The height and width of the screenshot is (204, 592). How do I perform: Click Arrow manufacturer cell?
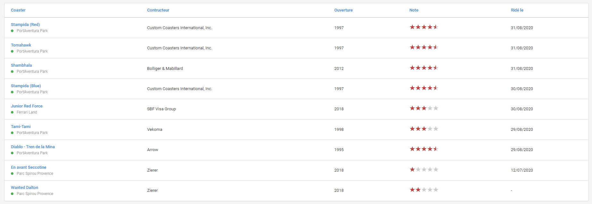coord(153,150)
